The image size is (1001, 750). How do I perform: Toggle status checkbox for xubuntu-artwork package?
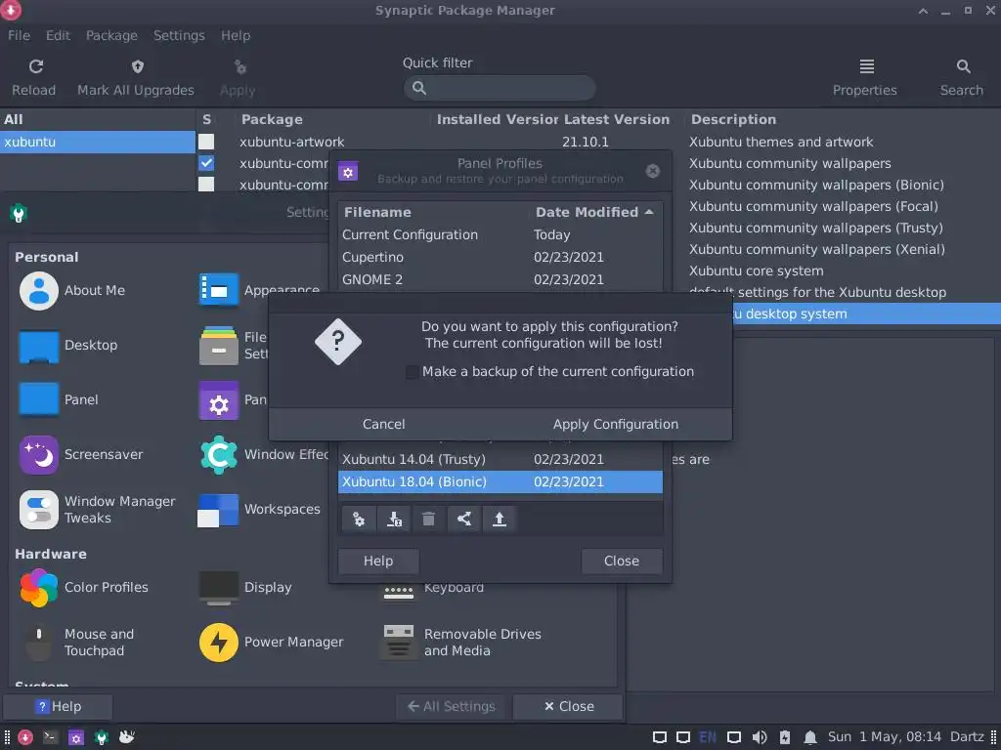(206, 142)
